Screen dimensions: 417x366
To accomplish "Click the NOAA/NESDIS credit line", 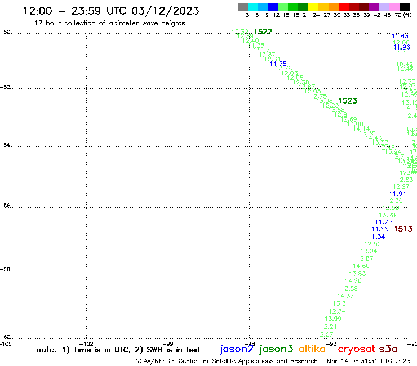I will (227, 361).
